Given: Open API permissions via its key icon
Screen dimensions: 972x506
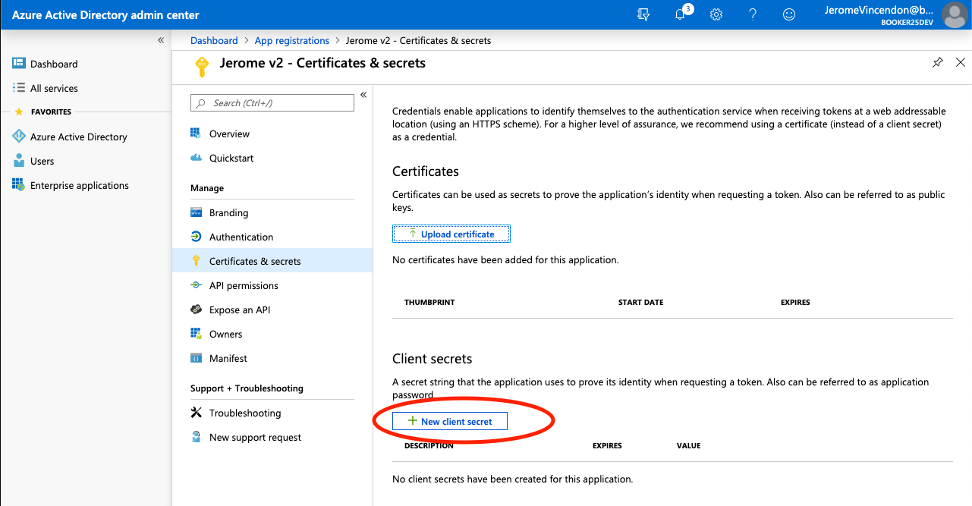Looking at the screenshot, I should click(x=198, y=285).
